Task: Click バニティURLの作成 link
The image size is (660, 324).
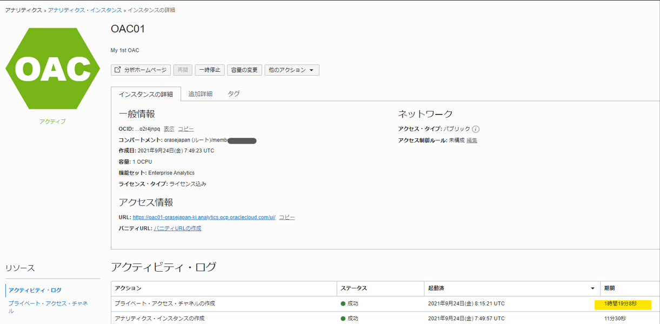Action: coord(178,228)
